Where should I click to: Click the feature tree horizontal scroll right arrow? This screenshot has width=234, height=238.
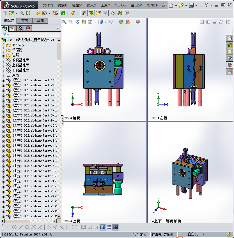[x=54, y=221]
